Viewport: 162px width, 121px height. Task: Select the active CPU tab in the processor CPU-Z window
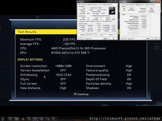click(80, 5)
